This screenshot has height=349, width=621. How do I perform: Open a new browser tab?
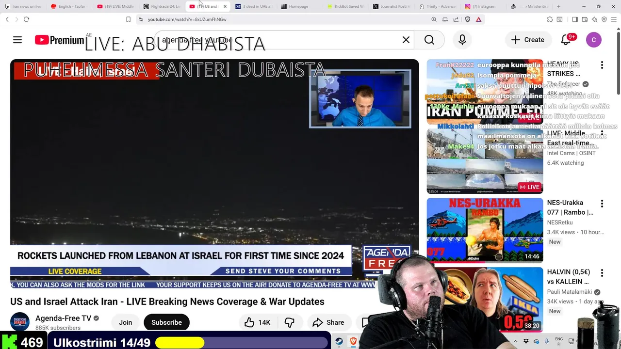(x=558, y=6)
